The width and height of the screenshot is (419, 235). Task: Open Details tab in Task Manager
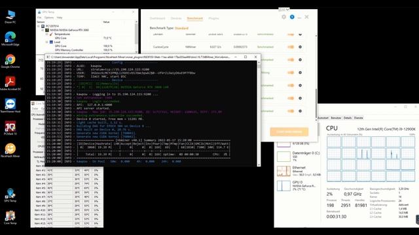tap(348, 117)
